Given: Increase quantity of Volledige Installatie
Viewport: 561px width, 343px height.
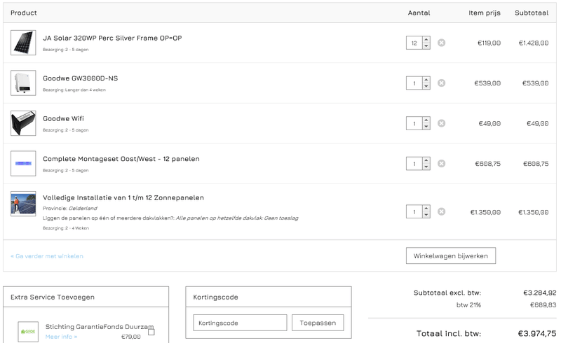Looking at the screenshot, I should (426, 209).
